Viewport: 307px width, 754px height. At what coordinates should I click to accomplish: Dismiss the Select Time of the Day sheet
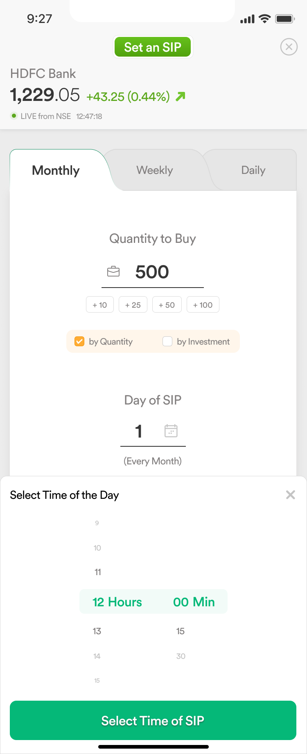tap(290, 495)
